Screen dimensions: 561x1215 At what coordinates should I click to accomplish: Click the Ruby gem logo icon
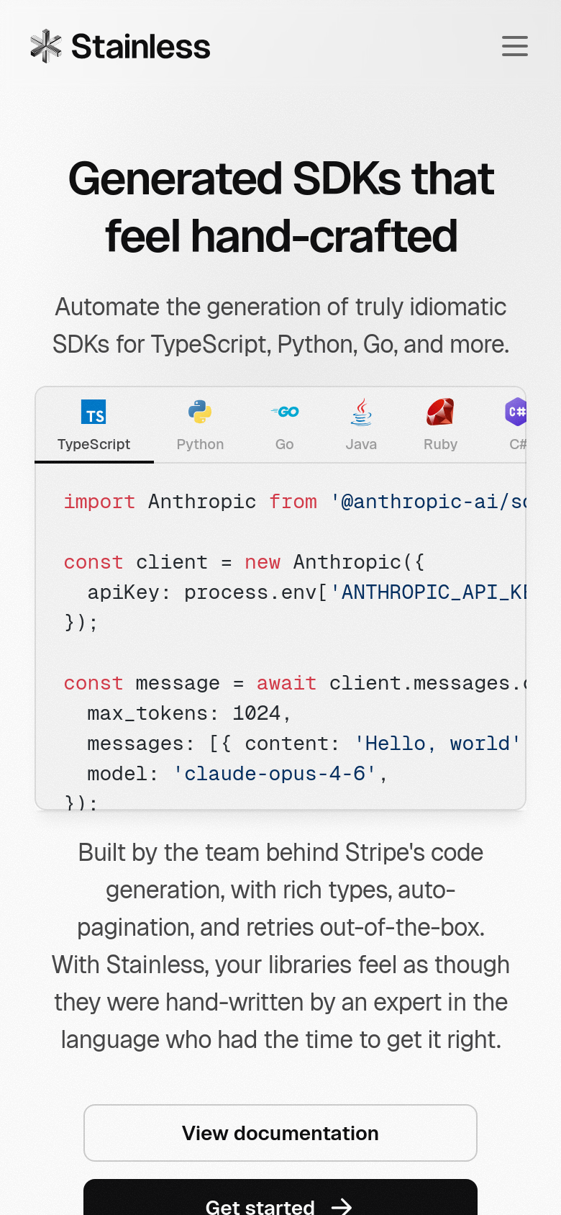coord(440,412)
